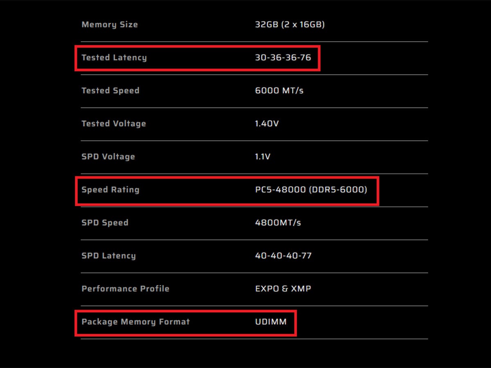Click the 30-36-36-76 latency value
The height and width of the screenshot is (368, 491).
coord(283,58)
